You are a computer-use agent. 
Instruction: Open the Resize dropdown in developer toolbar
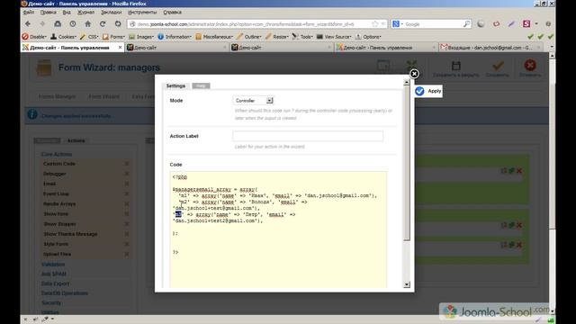pos(277,37)
